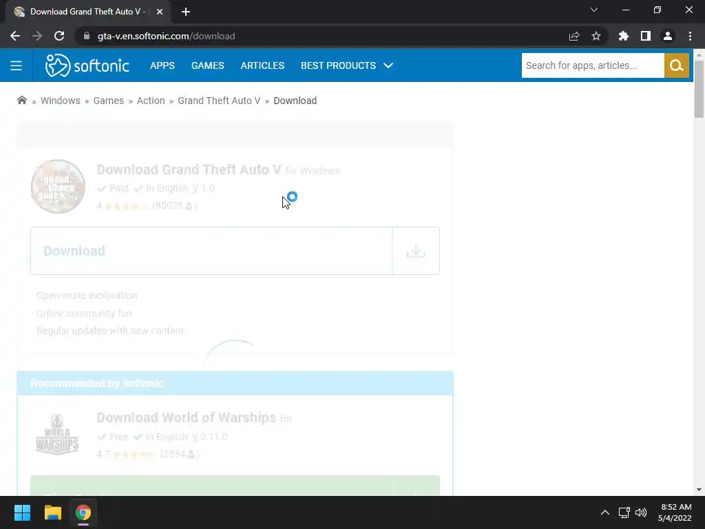705x529 pixels.
Task: Click Regular updates with new content text
Action: [109, 331]
